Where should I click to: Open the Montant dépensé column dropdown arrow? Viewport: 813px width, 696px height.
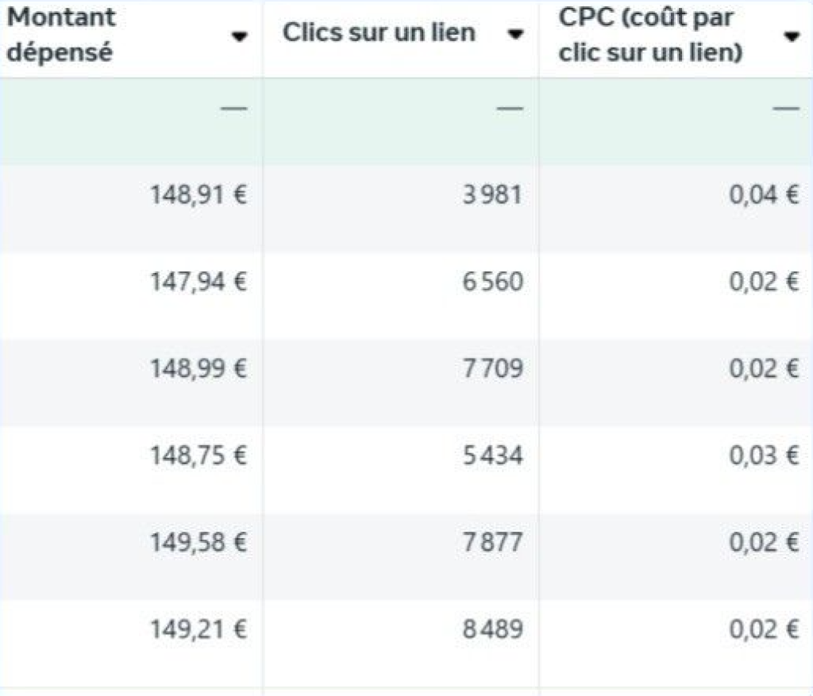click(241, 37)
